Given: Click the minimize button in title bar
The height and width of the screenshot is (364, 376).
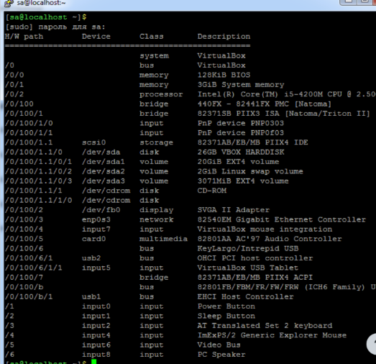Looking at the screenshot, I should 348,2.
